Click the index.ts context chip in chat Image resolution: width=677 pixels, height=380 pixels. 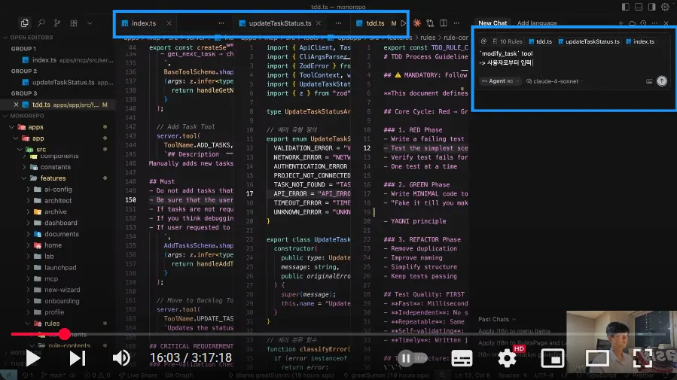pyautogui.click(x=640, y=41)
